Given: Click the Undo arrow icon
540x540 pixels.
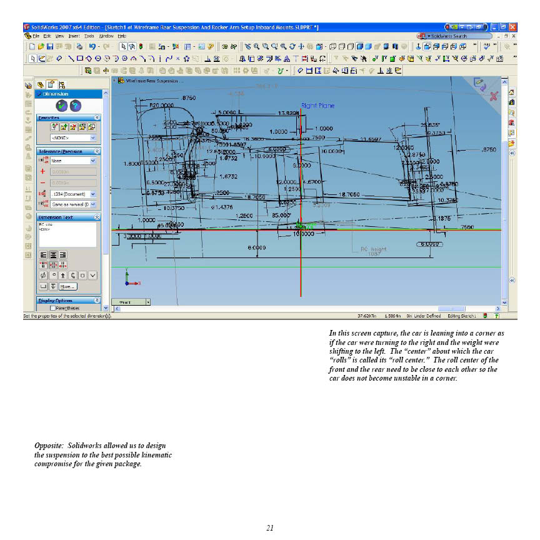Looking at the screenshot, I should pos(92,47).
